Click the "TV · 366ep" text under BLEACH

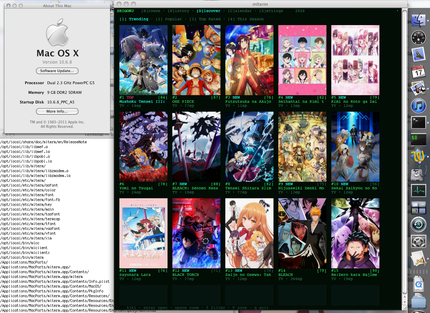click(290, 279)
